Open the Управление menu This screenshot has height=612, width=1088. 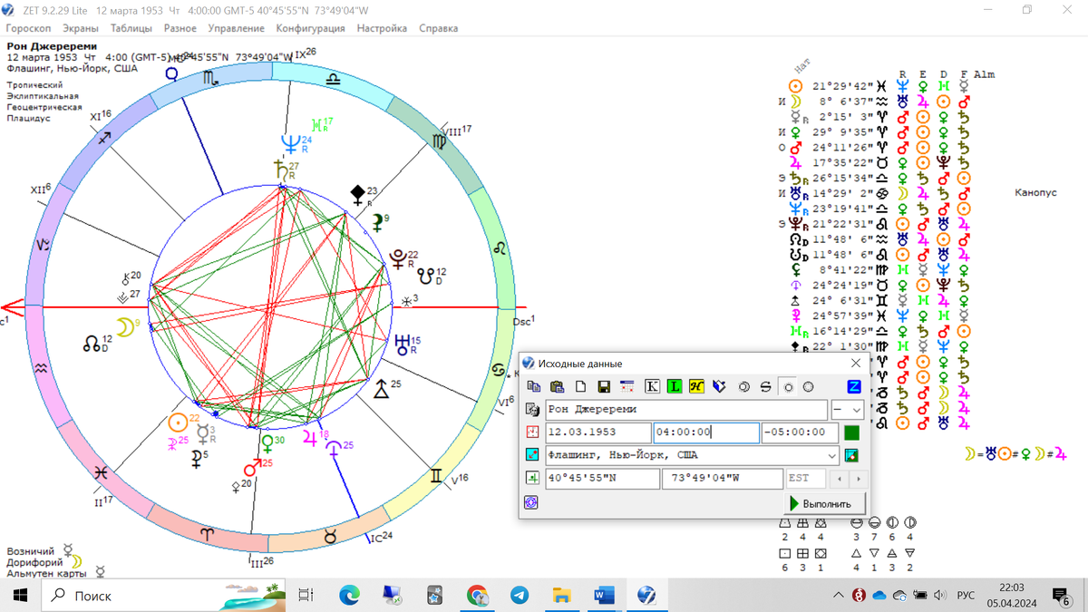236,28
